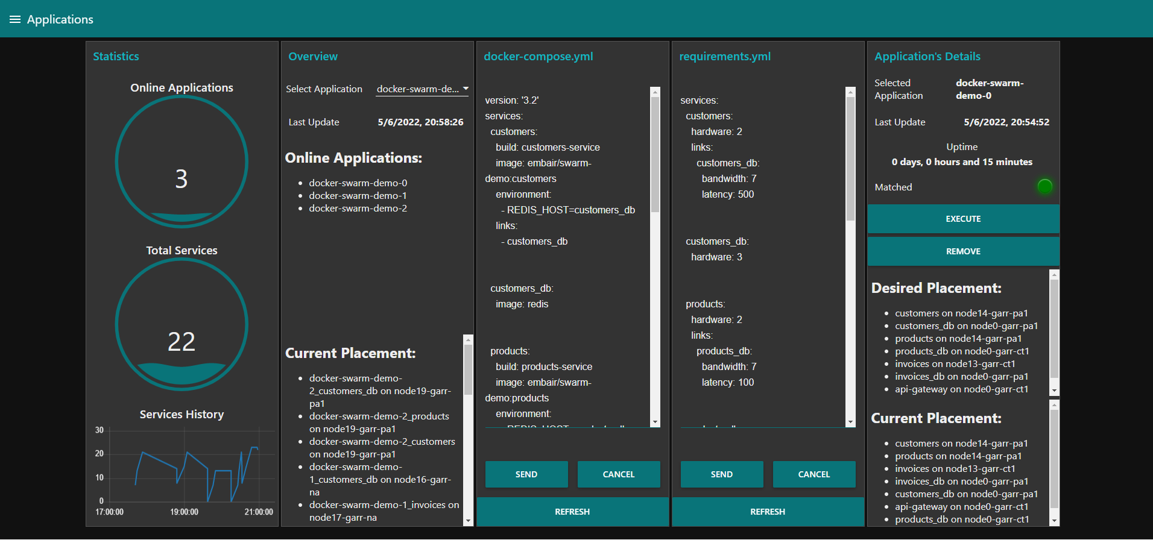The height and width of the screenshot is (540, 1153).
Task: Click Overview Current Placement scrollbar thumb
Action: (x=468, y=370)
